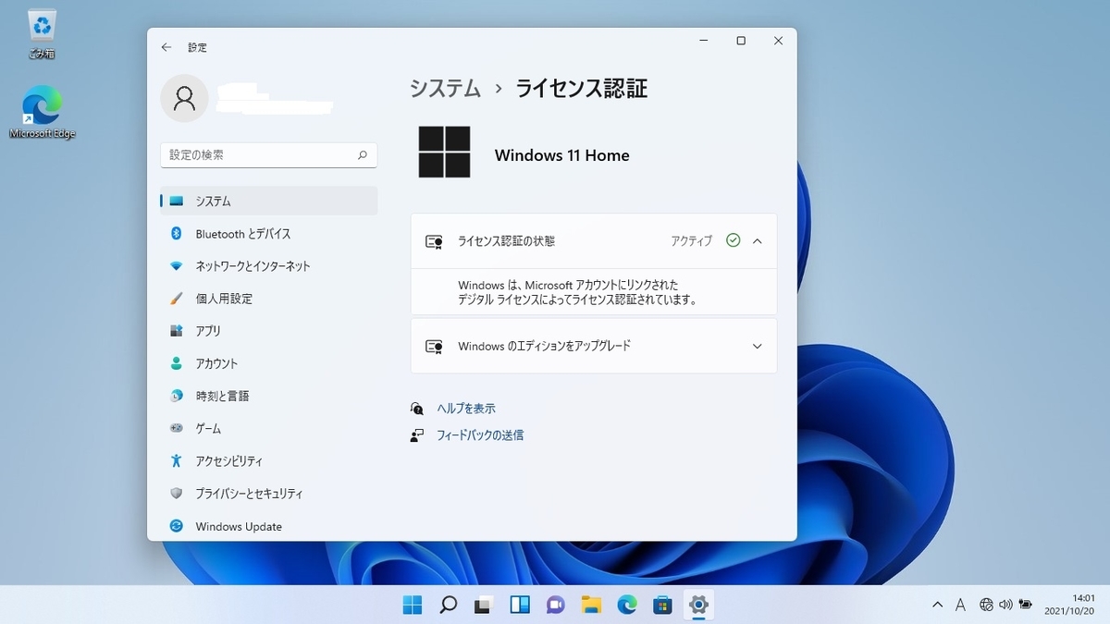Image resolution: width=1110 pixels, height=624 pixels.
Task: Collapse the ライセンス認証の状態 section chevron
Action: click(758, 240)
